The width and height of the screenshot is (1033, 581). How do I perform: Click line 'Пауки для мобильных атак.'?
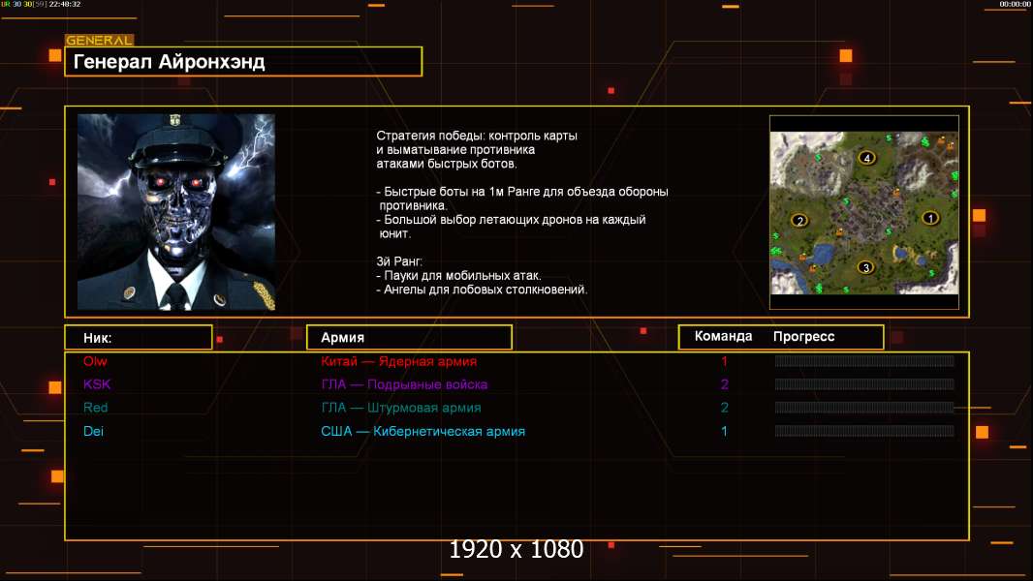458,275
